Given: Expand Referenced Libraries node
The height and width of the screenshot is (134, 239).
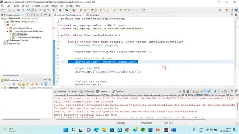Looking at the screenshot, I should point(5,41).
